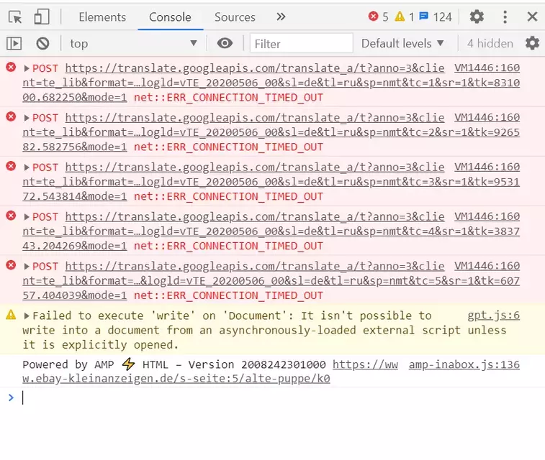Click net::ERR_CONNECTION_TIMED_OUT text in first error
The height and width of the screenshot is (460, 545).
tap(228, 98)
